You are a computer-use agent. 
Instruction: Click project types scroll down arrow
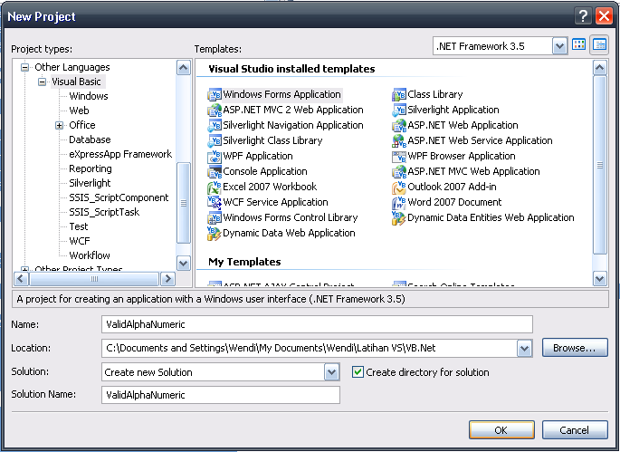point(183,264)
